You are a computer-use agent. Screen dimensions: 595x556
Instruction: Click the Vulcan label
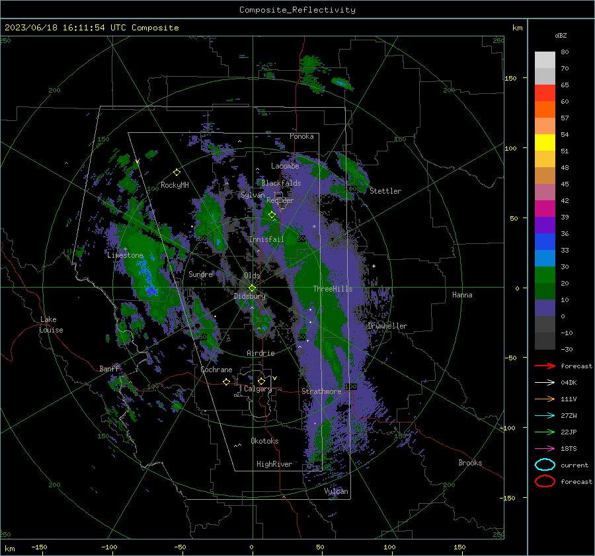click(x=337, y=491)
